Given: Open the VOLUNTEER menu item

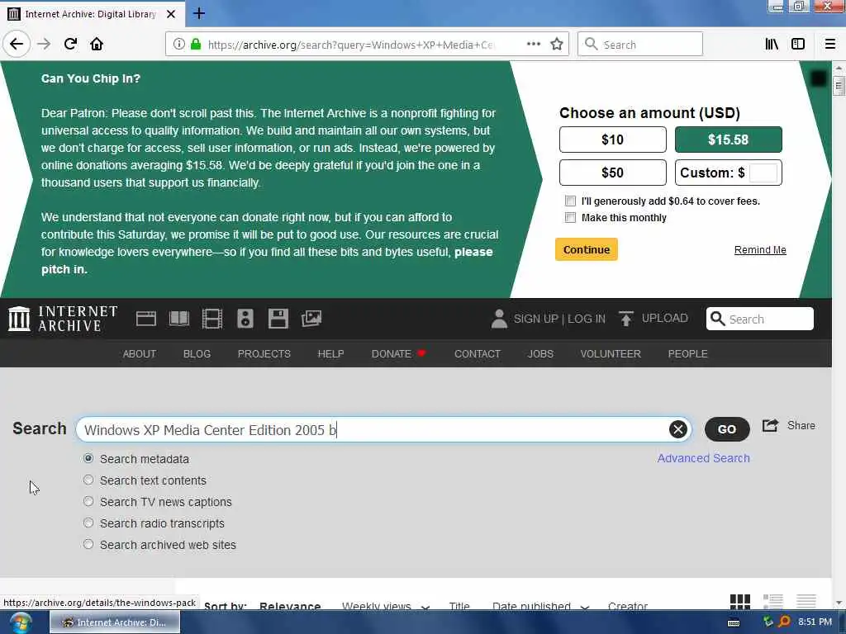Looking at the screenshot, I should pos(611,353).
